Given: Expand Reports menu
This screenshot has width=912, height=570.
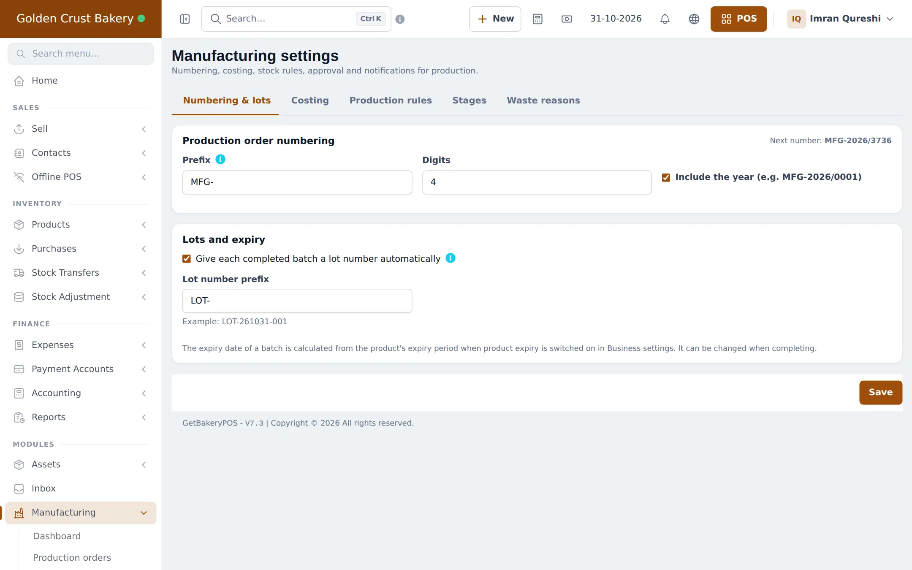Looking at the screenshot, I should [81, 417].
